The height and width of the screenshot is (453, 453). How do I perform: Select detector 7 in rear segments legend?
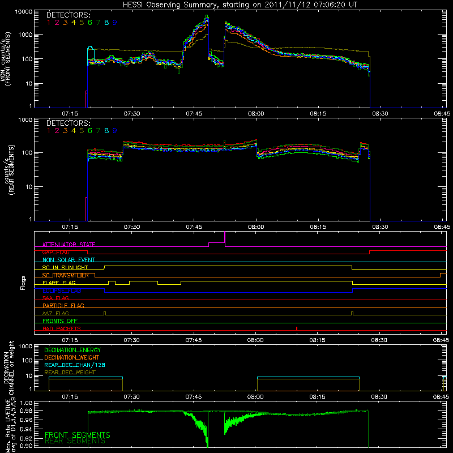tap(98, 131)
